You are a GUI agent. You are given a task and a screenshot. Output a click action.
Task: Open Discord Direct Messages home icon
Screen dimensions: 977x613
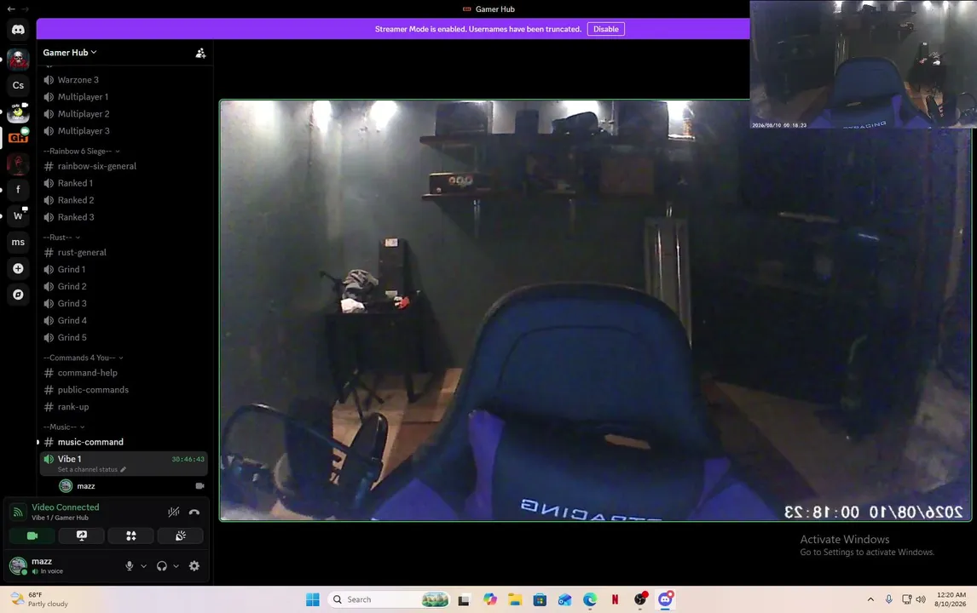[18, 30]
